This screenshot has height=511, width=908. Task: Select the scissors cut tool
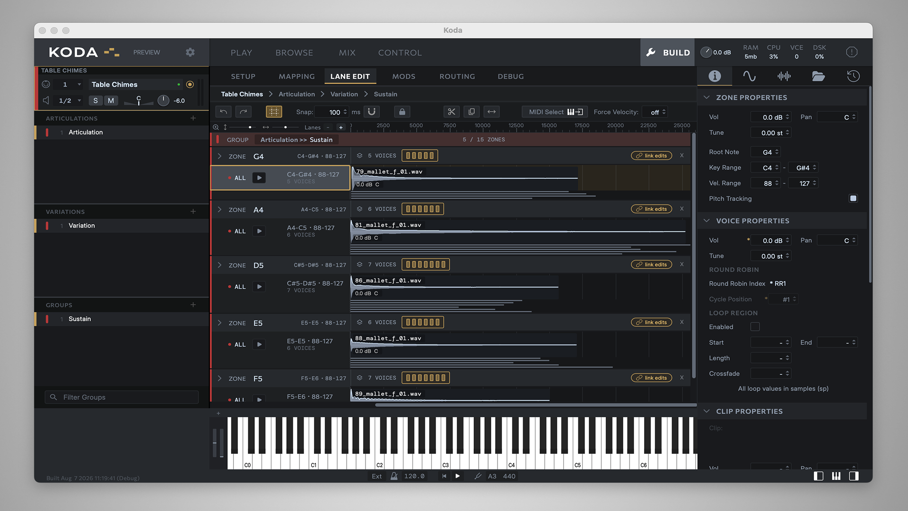point(452,112)
